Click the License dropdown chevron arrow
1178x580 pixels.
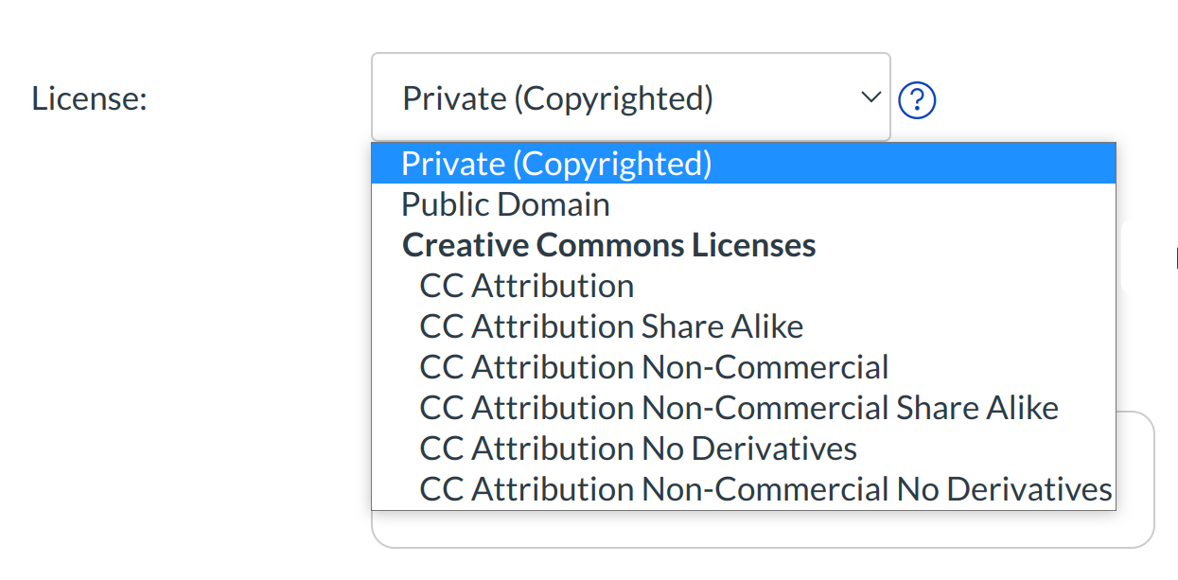tap(870, 97)
